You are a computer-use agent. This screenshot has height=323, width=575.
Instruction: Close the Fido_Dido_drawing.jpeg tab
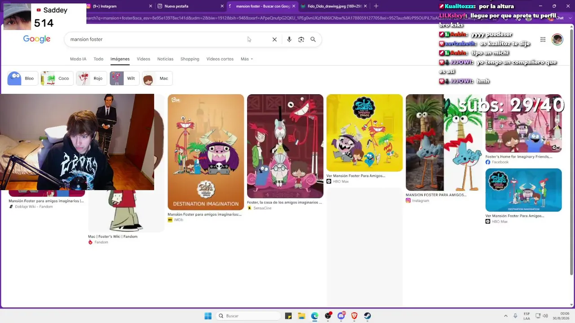365,6
